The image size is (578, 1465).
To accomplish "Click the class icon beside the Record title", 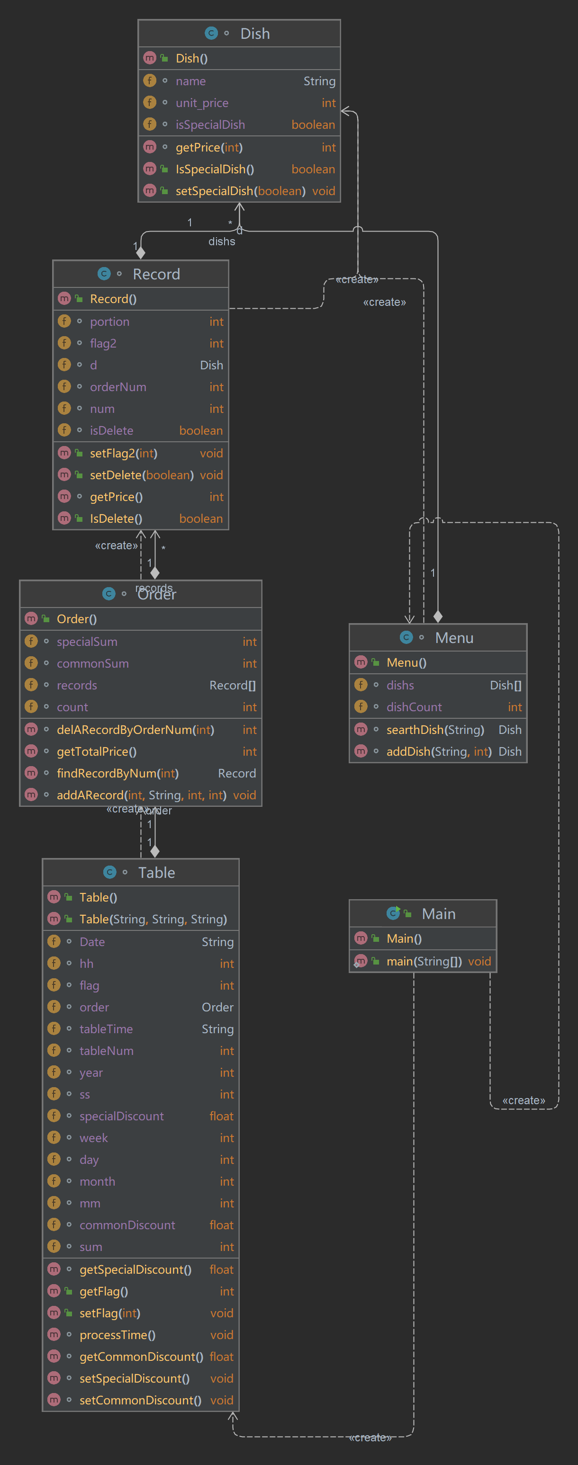I will (104, 274).
